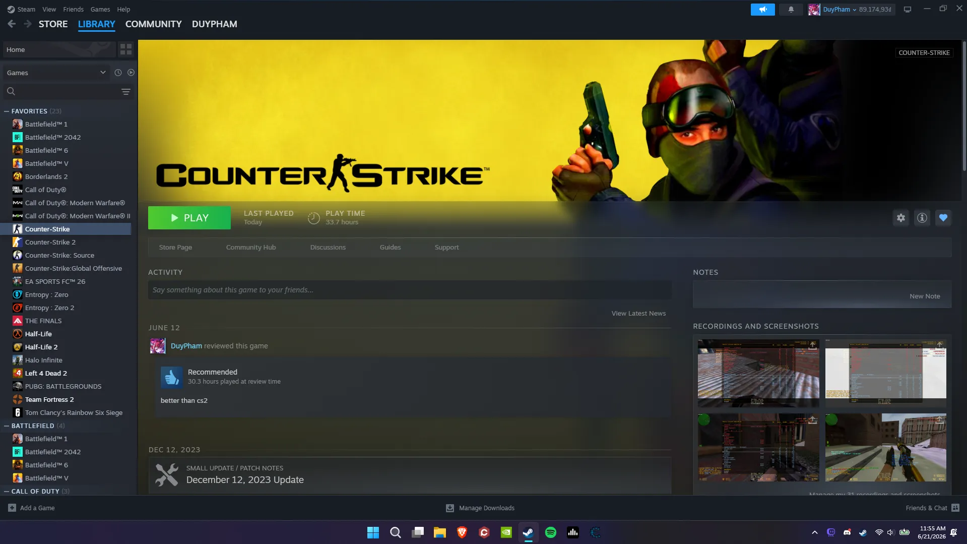Switch to the LIBRARY tab
Viewport: 967px width, 544px height.
(x=96, y=24)
